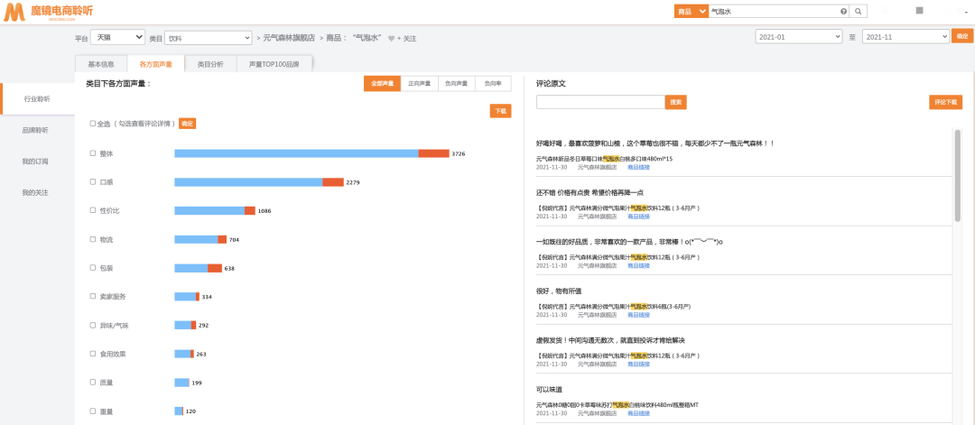Switch to the 负向声量 filter
Viewport: 975px width, 425px height.
pos(457,83)
